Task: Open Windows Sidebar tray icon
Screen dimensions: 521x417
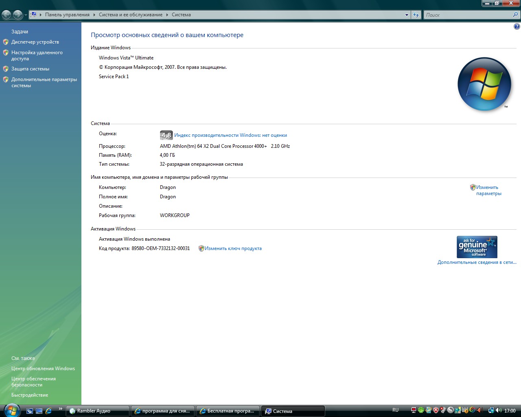Action: (x=458, y=410)
